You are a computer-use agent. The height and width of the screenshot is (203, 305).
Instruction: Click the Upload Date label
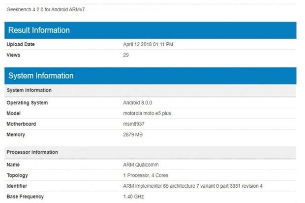(21, 44)
